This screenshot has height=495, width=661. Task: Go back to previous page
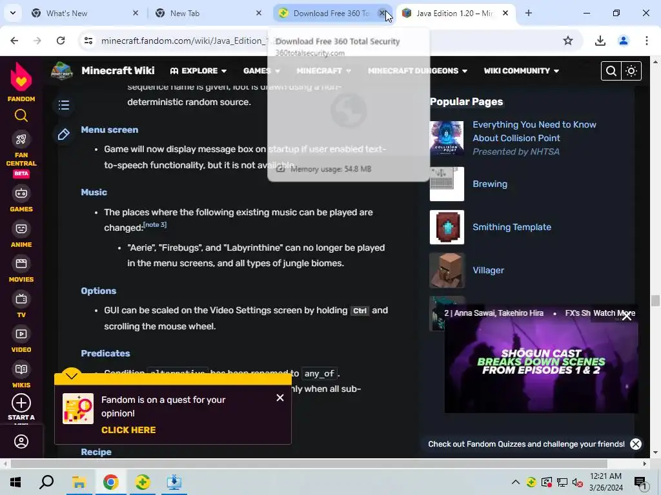tap(14, 41)
